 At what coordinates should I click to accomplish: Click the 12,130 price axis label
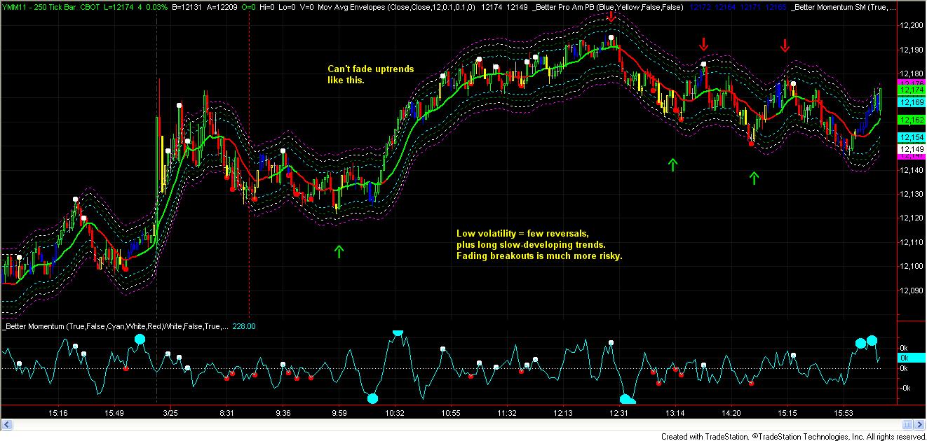point(912,194)
